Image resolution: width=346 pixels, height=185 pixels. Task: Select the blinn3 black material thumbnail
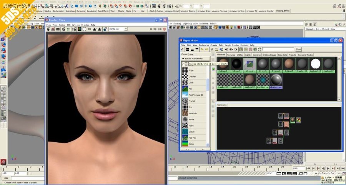[x=237, y=64]
